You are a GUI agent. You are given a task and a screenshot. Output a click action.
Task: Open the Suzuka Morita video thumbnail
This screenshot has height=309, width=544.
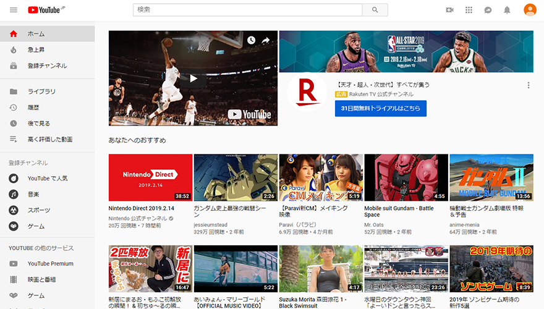[x=321, y=269]
